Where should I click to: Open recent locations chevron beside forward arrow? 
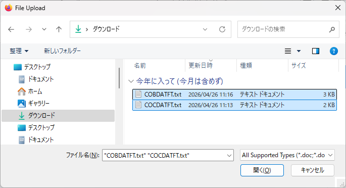[x=44, y=29]
